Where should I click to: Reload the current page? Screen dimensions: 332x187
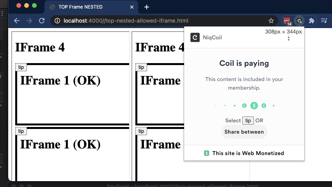(x=42, y=21)
